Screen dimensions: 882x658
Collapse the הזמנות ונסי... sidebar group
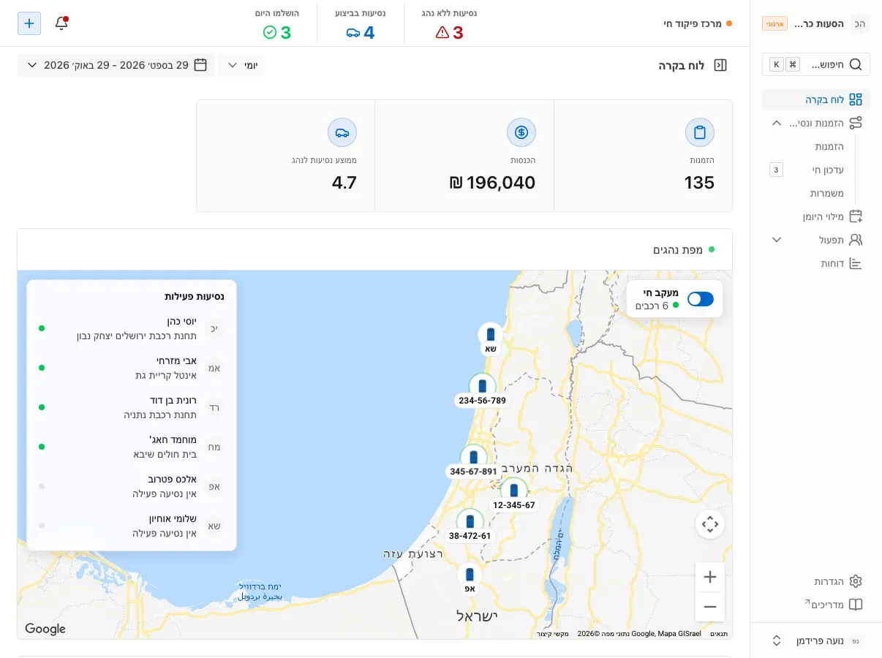777,123
